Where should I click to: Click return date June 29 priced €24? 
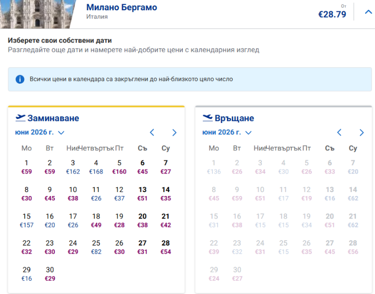(x=214, y=274)
